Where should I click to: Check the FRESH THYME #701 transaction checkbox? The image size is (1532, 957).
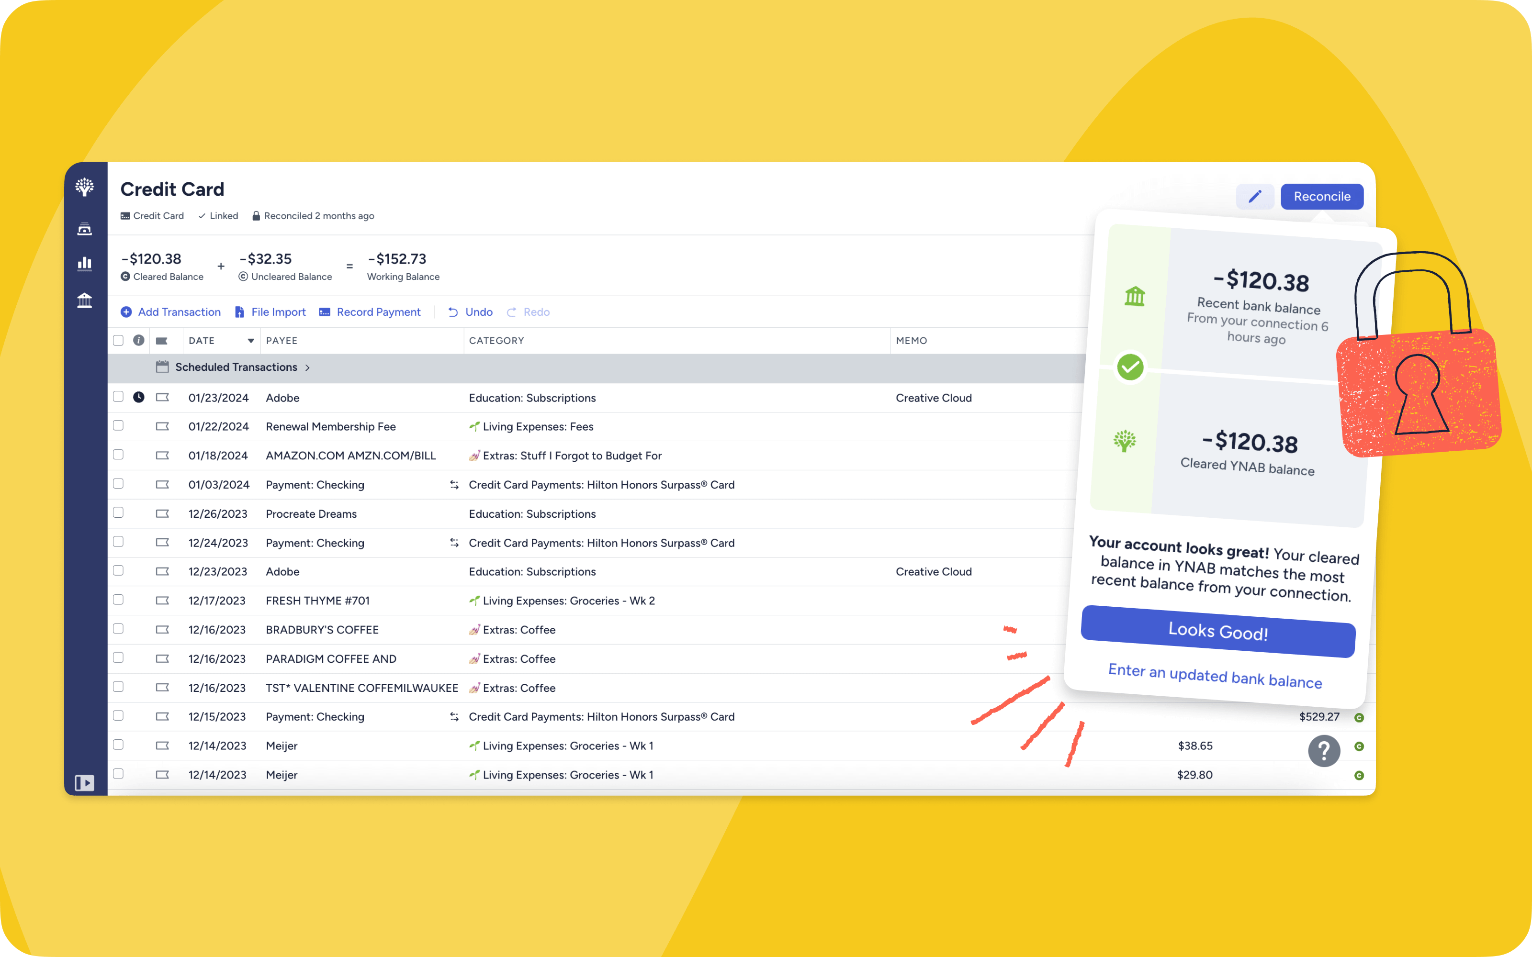[x=118, y=600]
